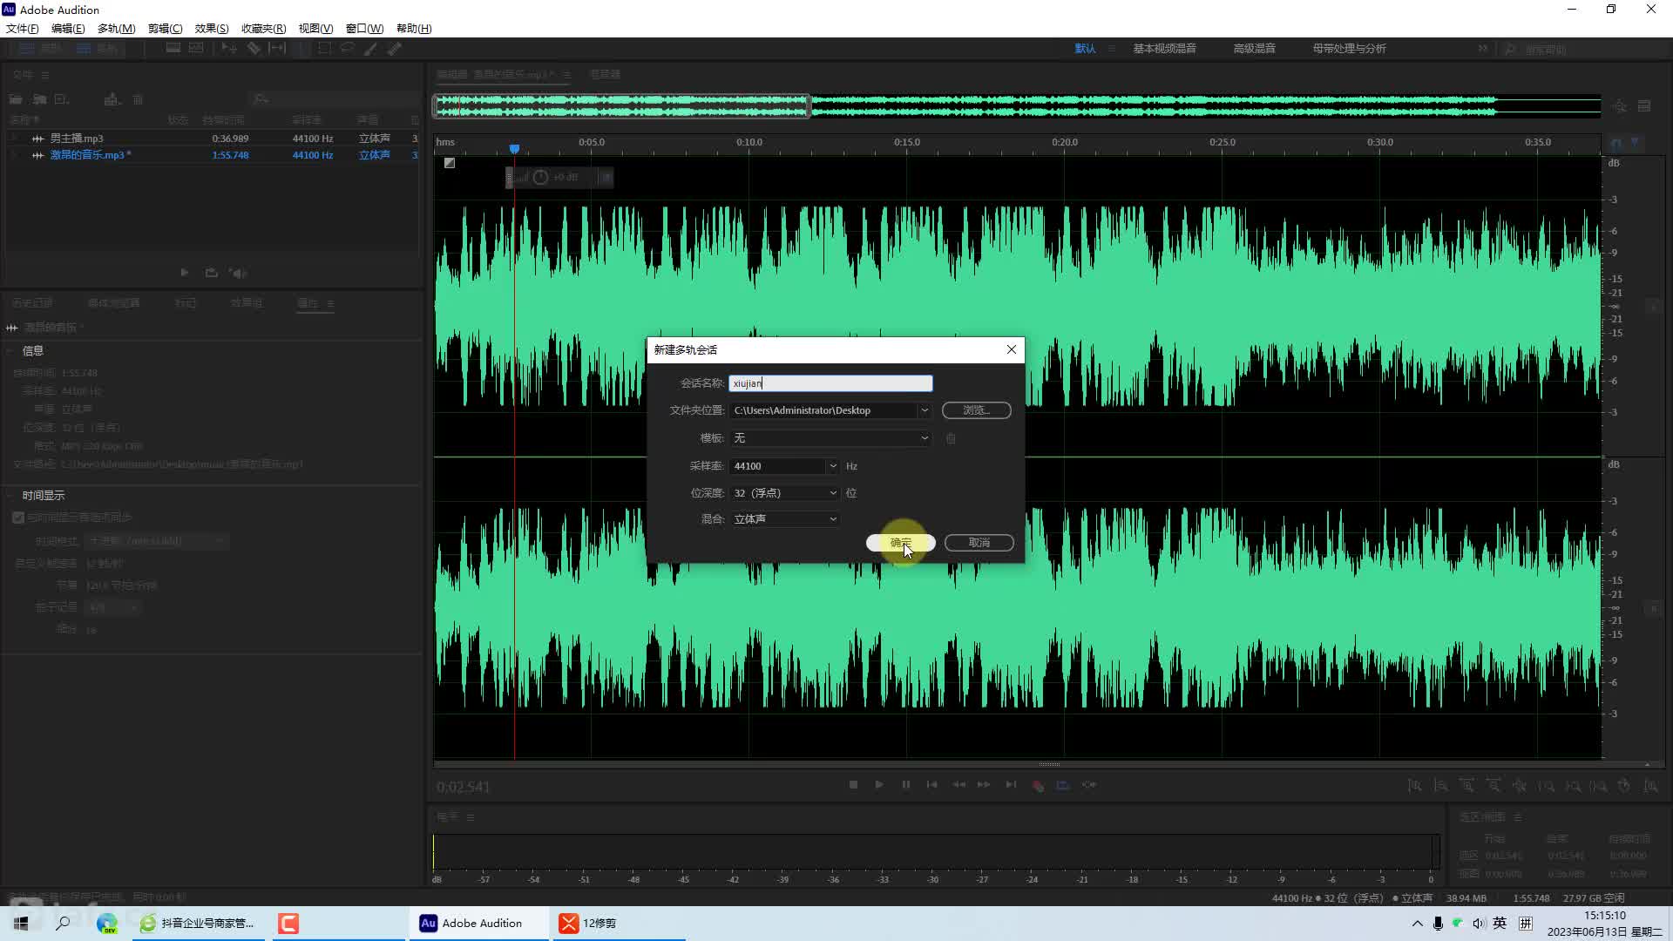1673x941 pixels.
Task: Click the trash icon beside template dropdown
Action: pos(951,438)
